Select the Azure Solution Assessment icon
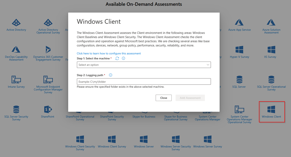The height and width of the screenshot is (157, 291). (x=271, y=22)
